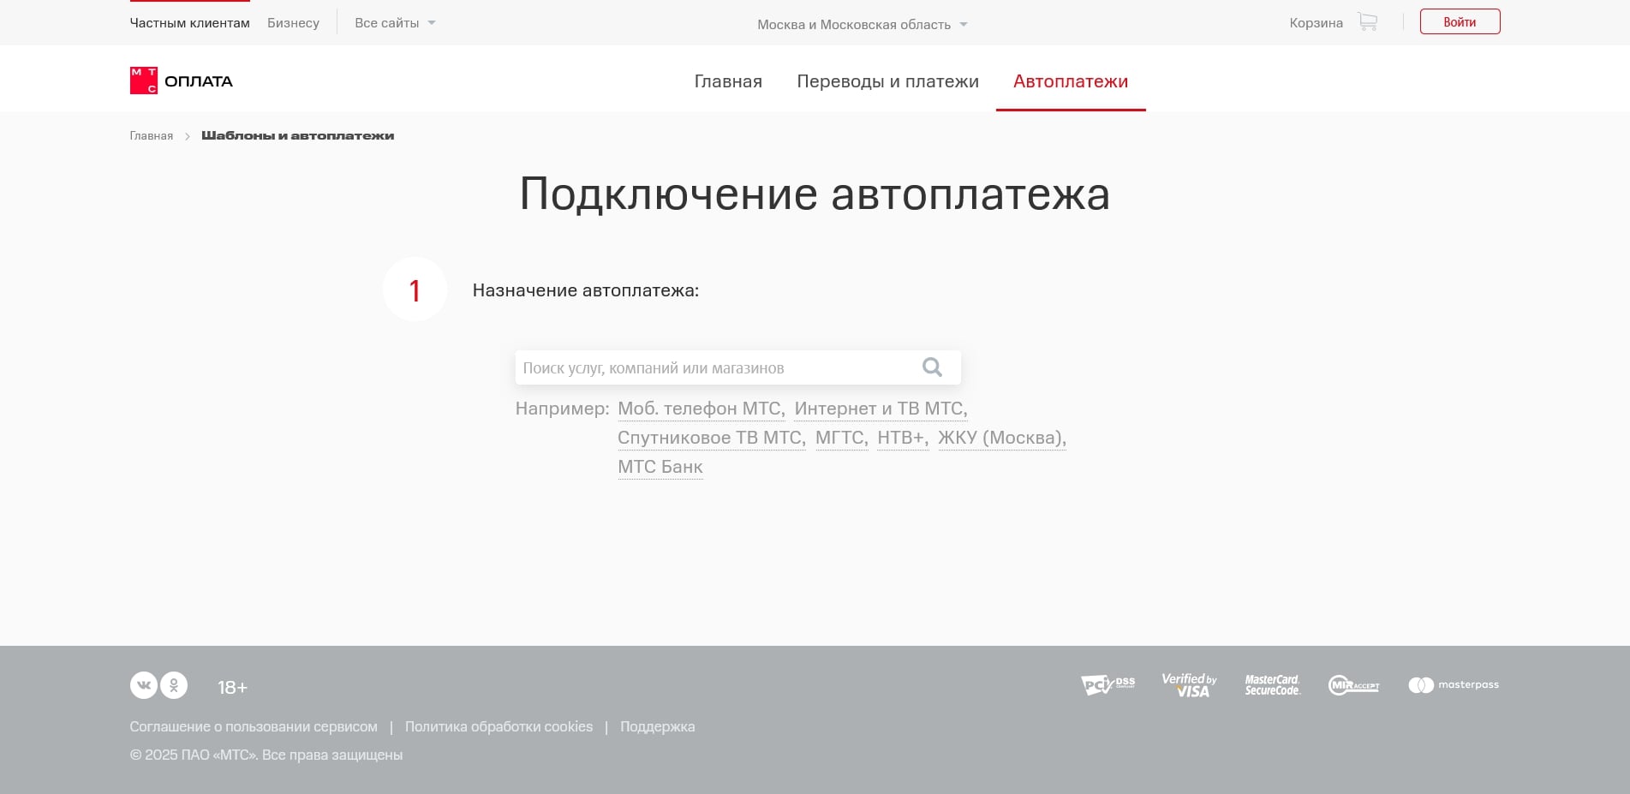The image size is (1630, 794).
Task: Expand the region chevron arrow
Action: tap(964, 25)
